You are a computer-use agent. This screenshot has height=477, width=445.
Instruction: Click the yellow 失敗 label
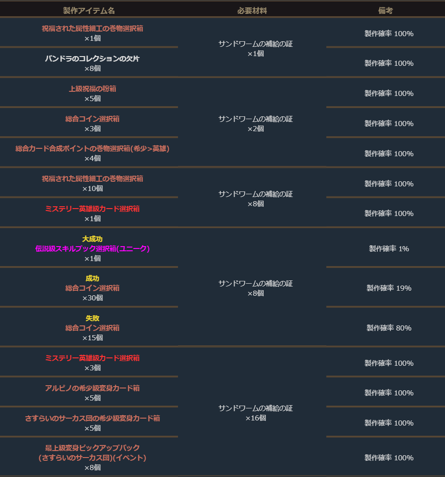(92, 318)
